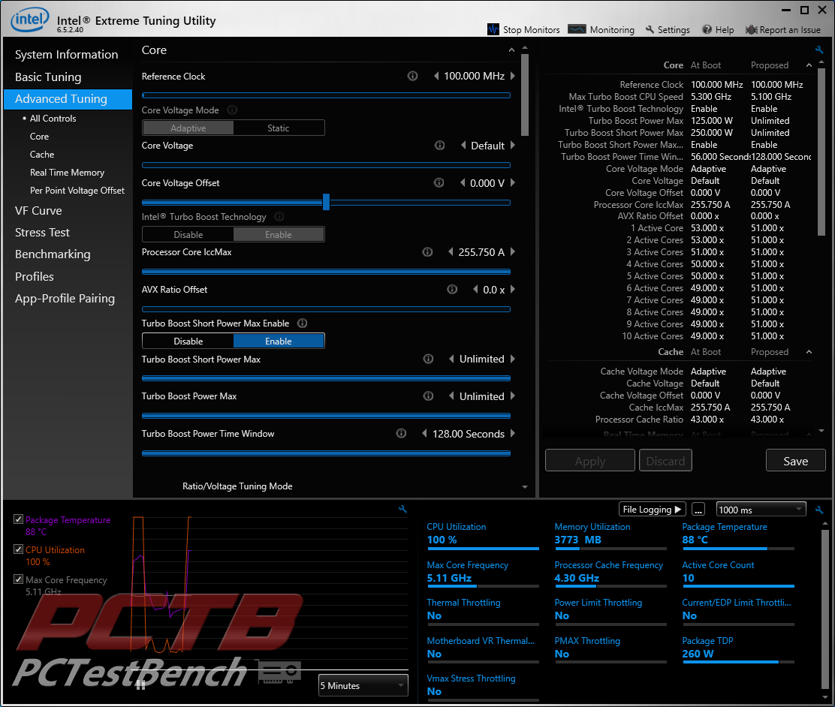Screen dimensions: 835x707
Task: Disable Turbo Boost Short Power Max
Action: tap(188, 341)
